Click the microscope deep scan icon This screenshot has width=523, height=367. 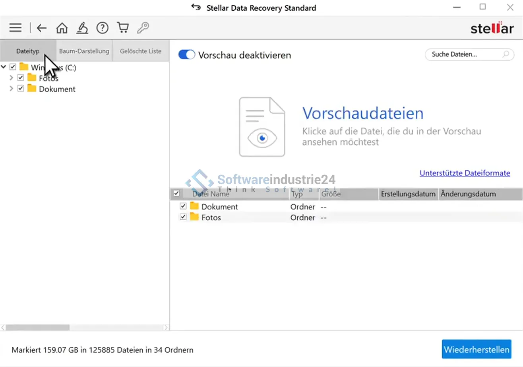[x=82, y=28]
